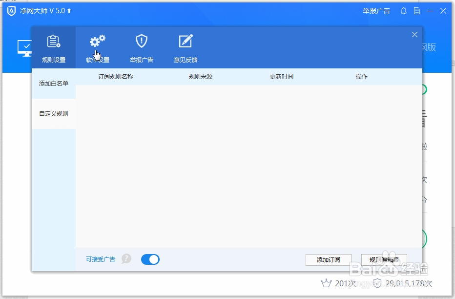Screen dimensions: 455x299
Task: Close the 净网大师 main window
Action: point(443,11)
